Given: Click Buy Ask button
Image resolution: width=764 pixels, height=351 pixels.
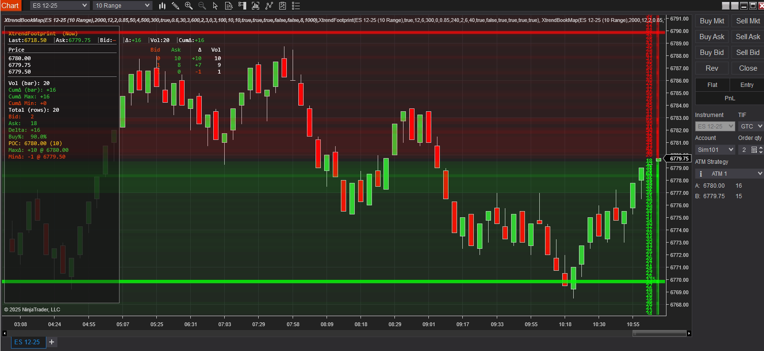Looking at the screenshot, I should coord(712,37).
